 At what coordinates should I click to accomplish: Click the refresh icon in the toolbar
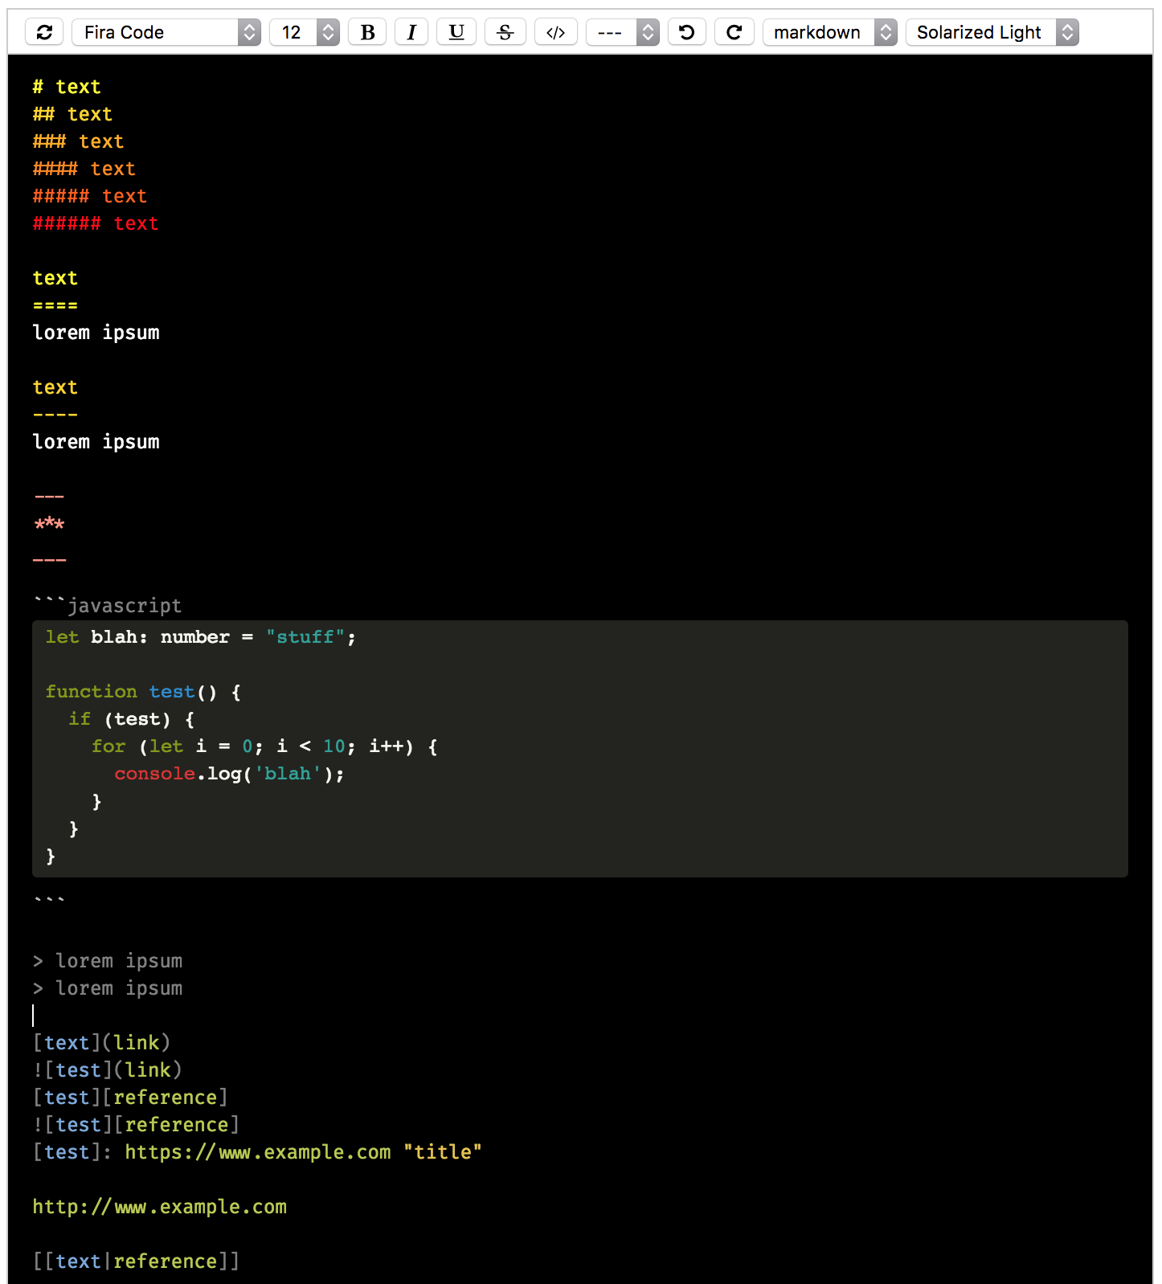[44, 32]
